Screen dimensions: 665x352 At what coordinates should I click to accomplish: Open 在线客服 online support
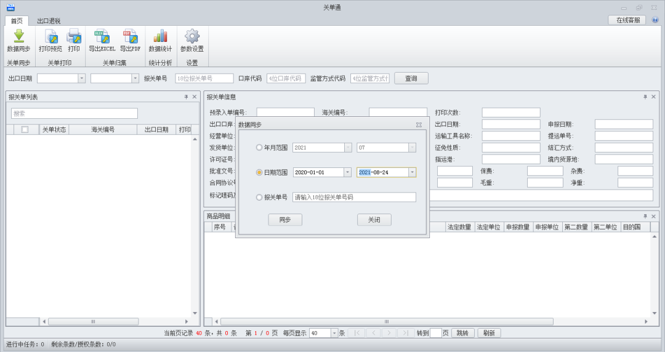[x=627, y=20]
